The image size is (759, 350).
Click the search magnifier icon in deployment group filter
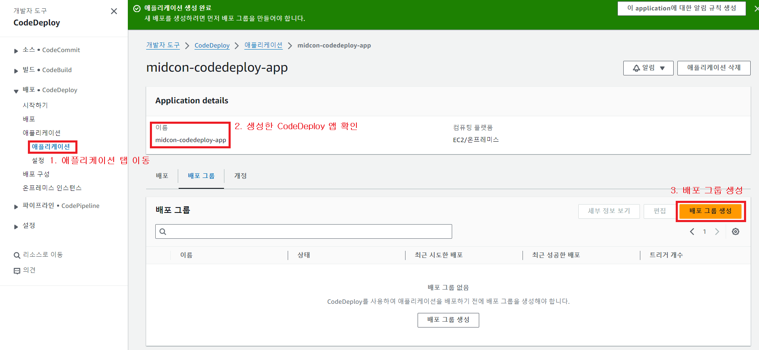click(163, 232)
